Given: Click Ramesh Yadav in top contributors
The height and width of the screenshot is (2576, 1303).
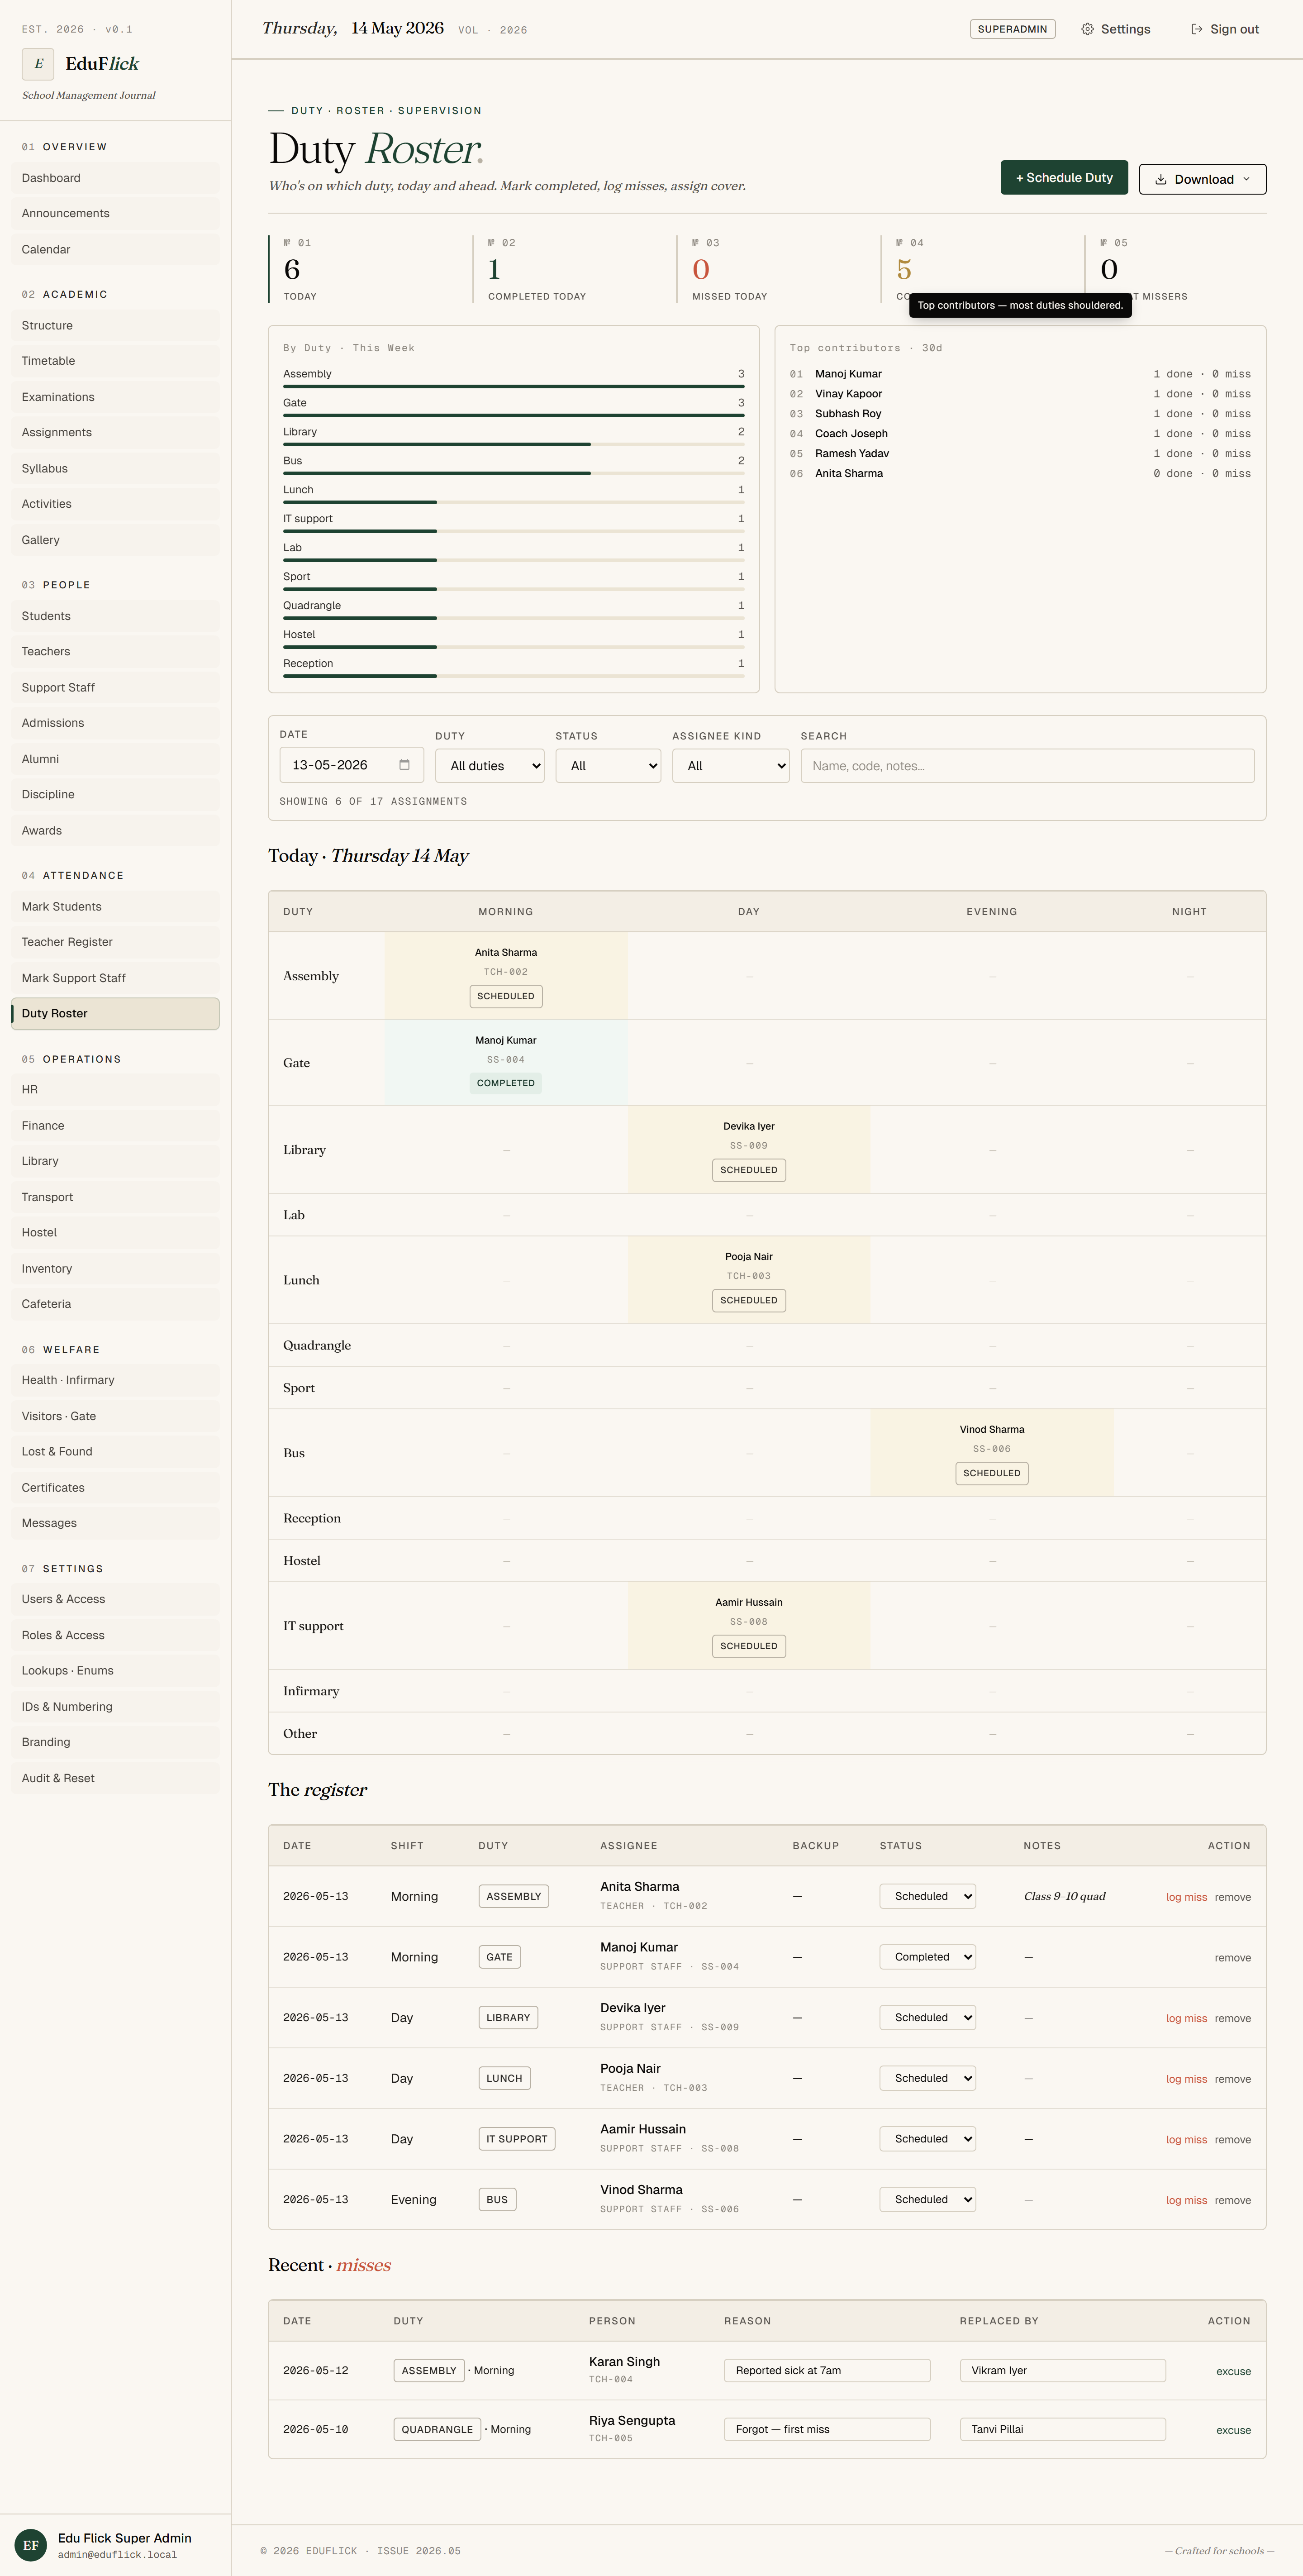Looking at the screenshot, I should [x=852, y=454].
